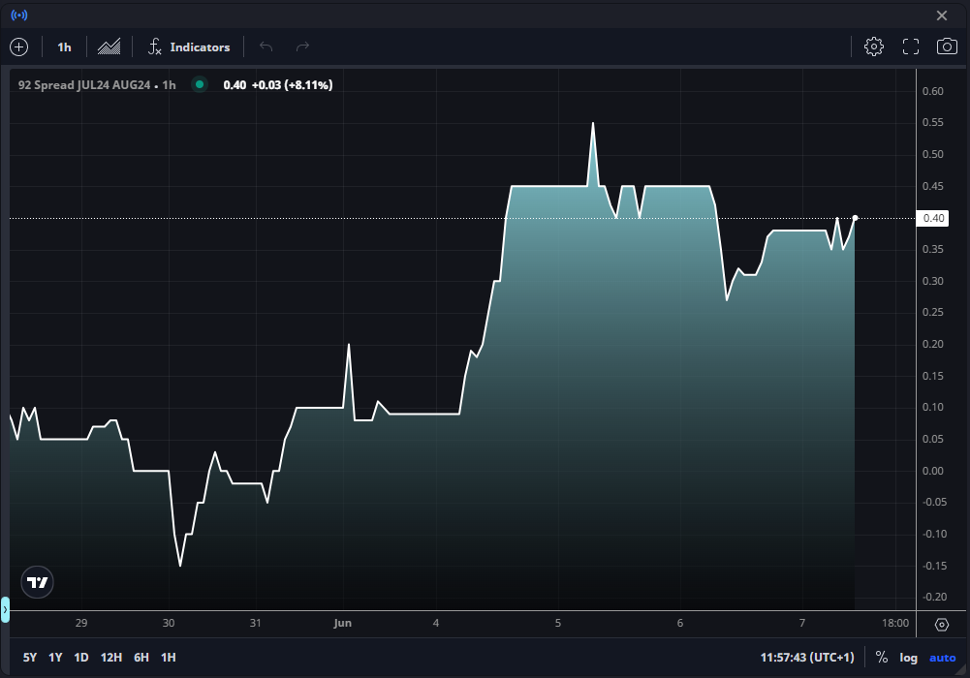Click the 0.00 price axis label
Viewport: 970px width, 678px height.
point(933,471)
